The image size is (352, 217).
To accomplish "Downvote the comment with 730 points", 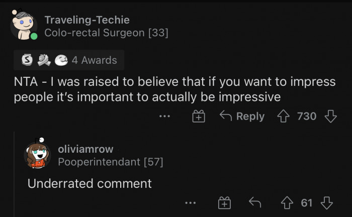I will click(330, 117).
